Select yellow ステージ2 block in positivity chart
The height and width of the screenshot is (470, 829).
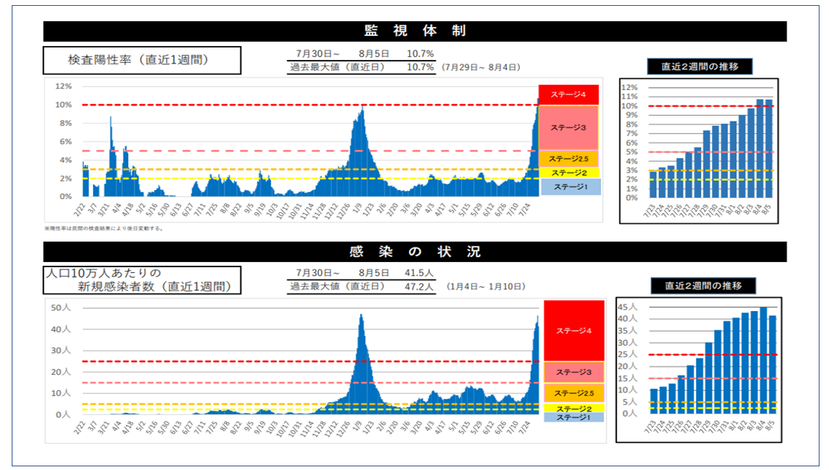click(569, 173)
